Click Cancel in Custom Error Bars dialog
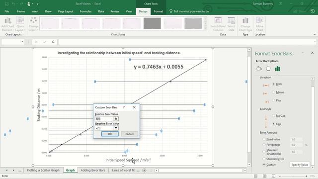The image size is (318, 179). coord(129,134)
